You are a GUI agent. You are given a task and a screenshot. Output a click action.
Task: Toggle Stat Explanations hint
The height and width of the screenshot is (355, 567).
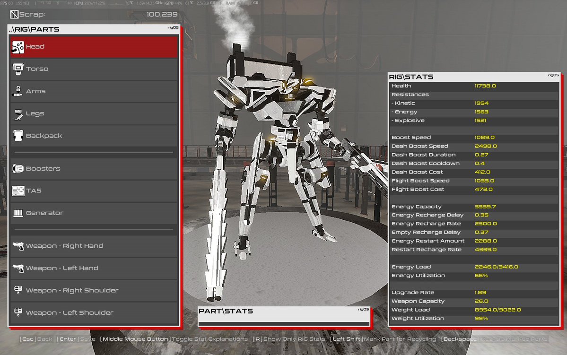tap(174, 339)
